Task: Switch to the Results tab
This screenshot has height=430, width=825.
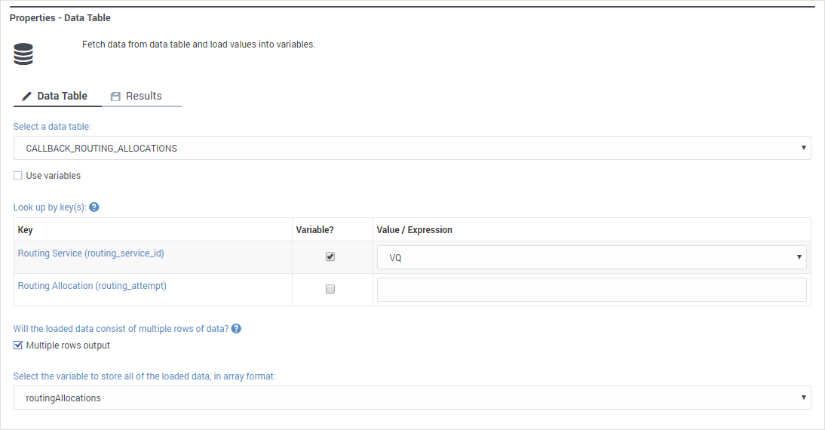Action: pyautogui.click(x=143, y=96)
